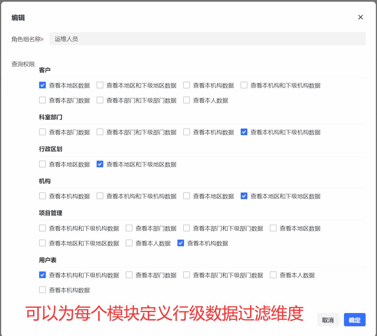Screen dimensions: 377x336
Task: Enable 查看本部门数据 under 项目管理
Action: [x=129, y=228]
